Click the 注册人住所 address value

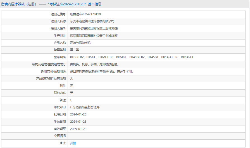point(94,28)
